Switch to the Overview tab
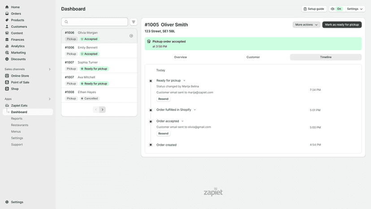This screenshot has width=371, height=209. pos(181,57)
